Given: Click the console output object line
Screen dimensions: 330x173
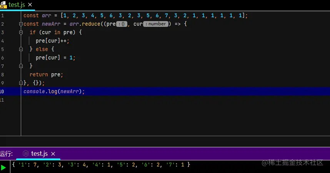Looking at the screenshot, I should (x=101, y=165).
